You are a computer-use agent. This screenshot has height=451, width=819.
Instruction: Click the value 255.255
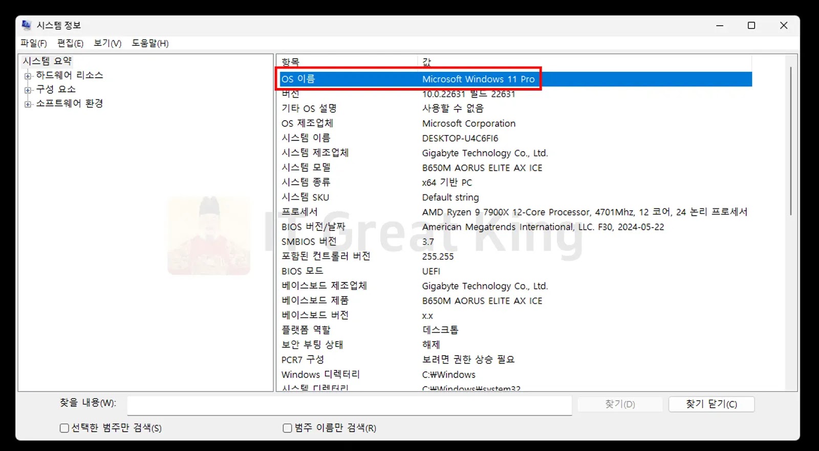coord(438,256)
